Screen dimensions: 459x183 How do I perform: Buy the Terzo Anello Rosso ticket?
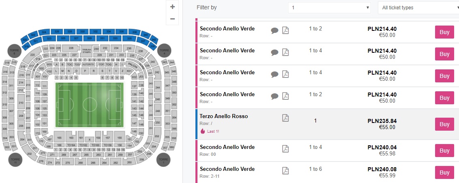[x=444, y=124]
